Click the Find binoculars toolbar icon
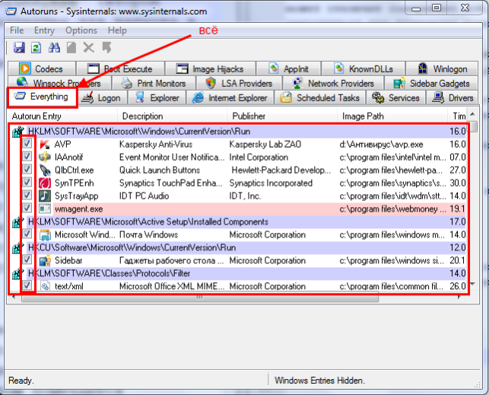This screenshot has width=489, height=395. (54, 47)
